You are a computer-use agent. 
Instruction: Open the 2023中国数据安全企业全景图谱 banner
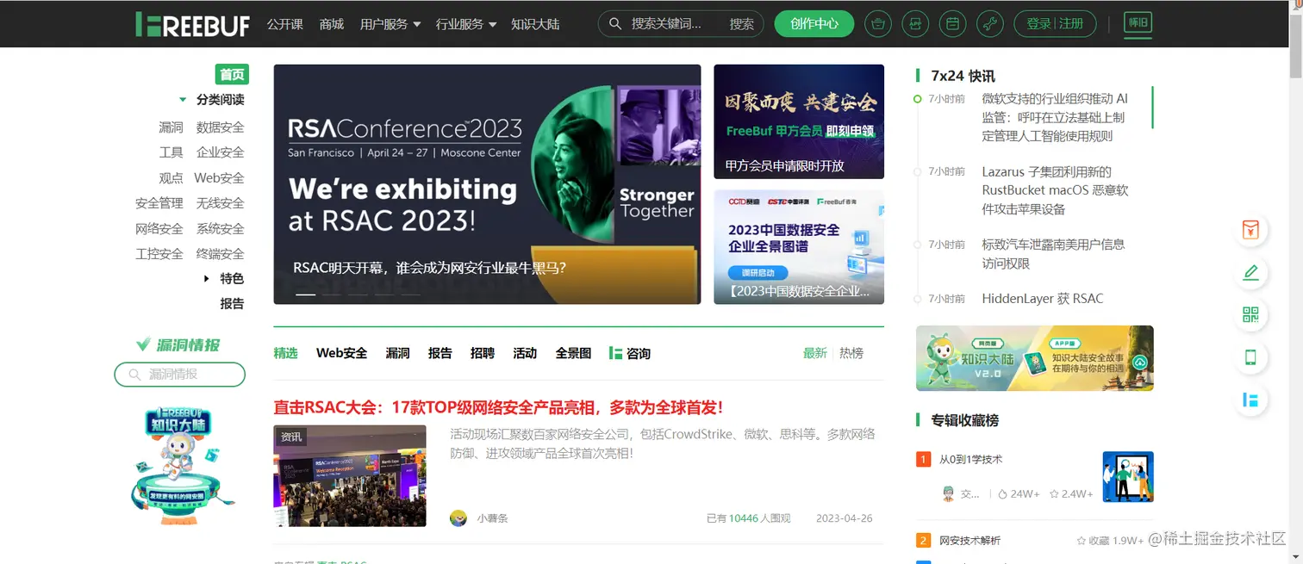799,247
